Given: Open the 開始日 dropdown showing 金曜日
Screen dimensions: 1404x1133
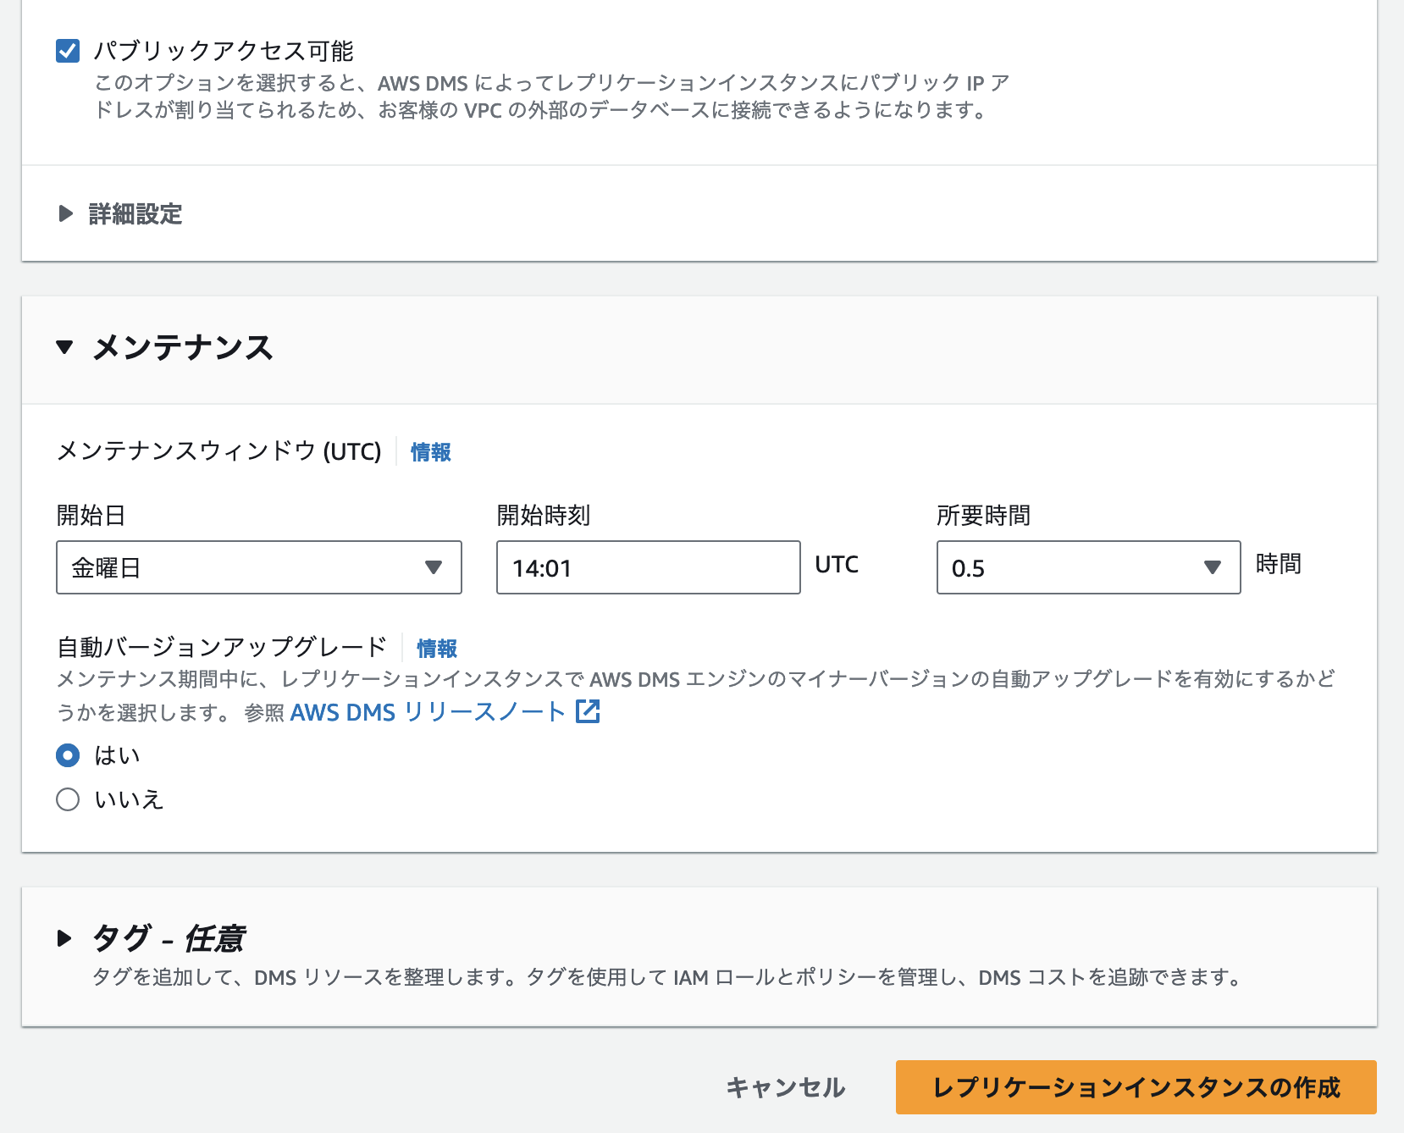Looking at the screenshot, I should click(259, 567).
